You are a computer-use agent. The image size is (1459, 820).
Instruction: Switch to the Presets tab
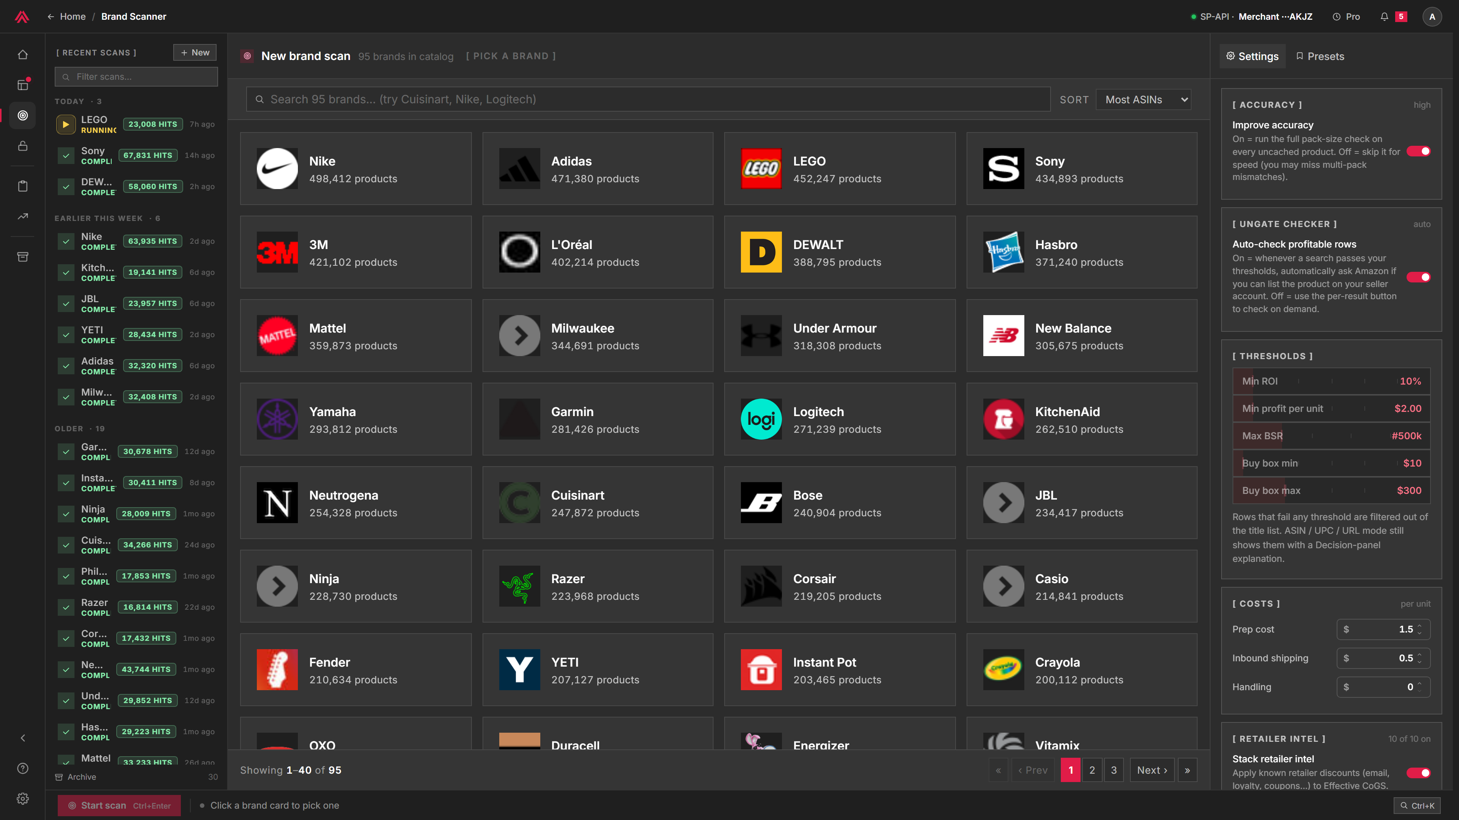point(1320,56)
